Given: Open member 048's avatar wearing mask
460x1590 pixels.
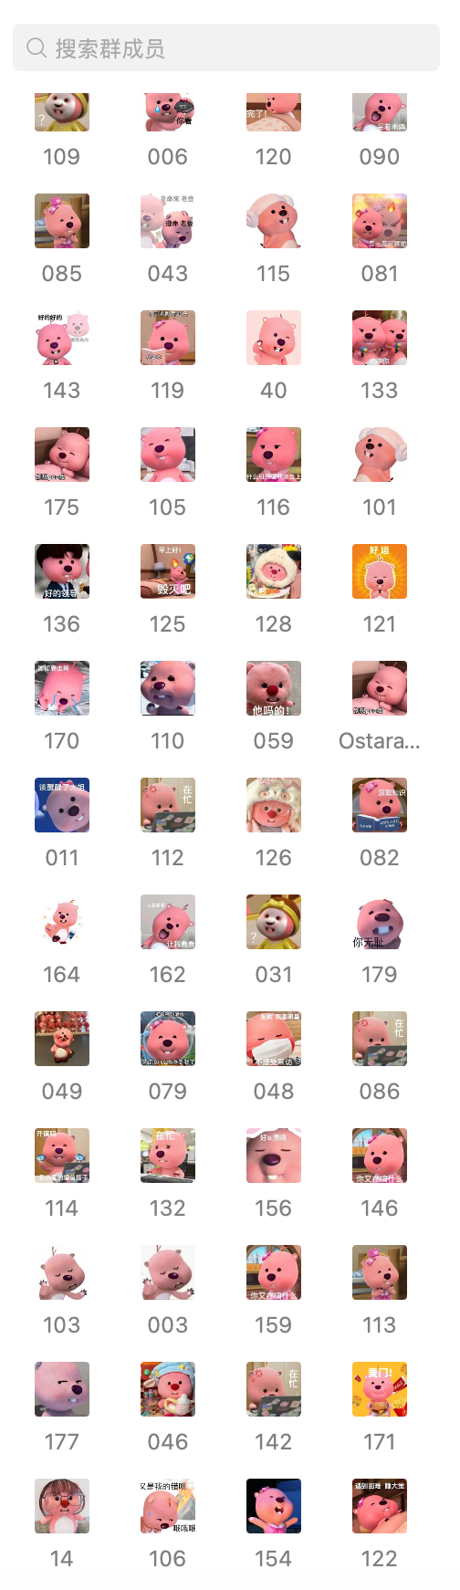Looking at the screenshot, I should pyautogui.click(x=274, y=1039).
